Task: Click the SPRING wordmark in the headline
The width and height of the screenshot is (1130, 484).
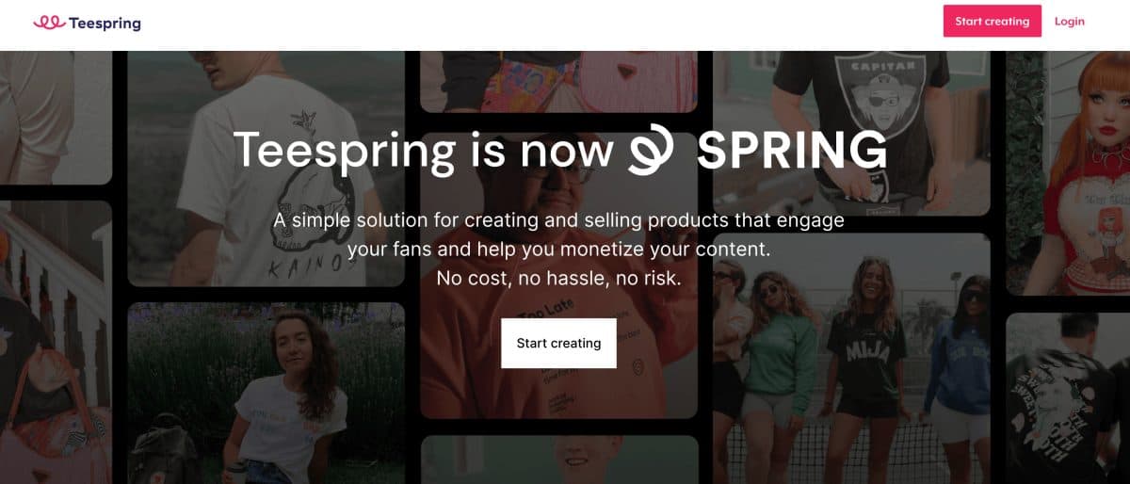Action: [792, 151]
